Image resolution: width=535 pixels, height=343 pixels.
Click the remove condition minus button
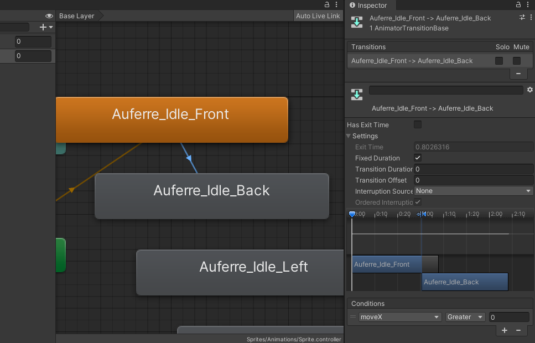[x=518, y=330]
